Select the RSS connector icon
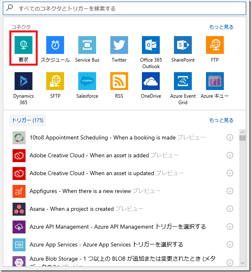Screen dimensions: 251x272 pyautogui.click(x=119, y=81)
